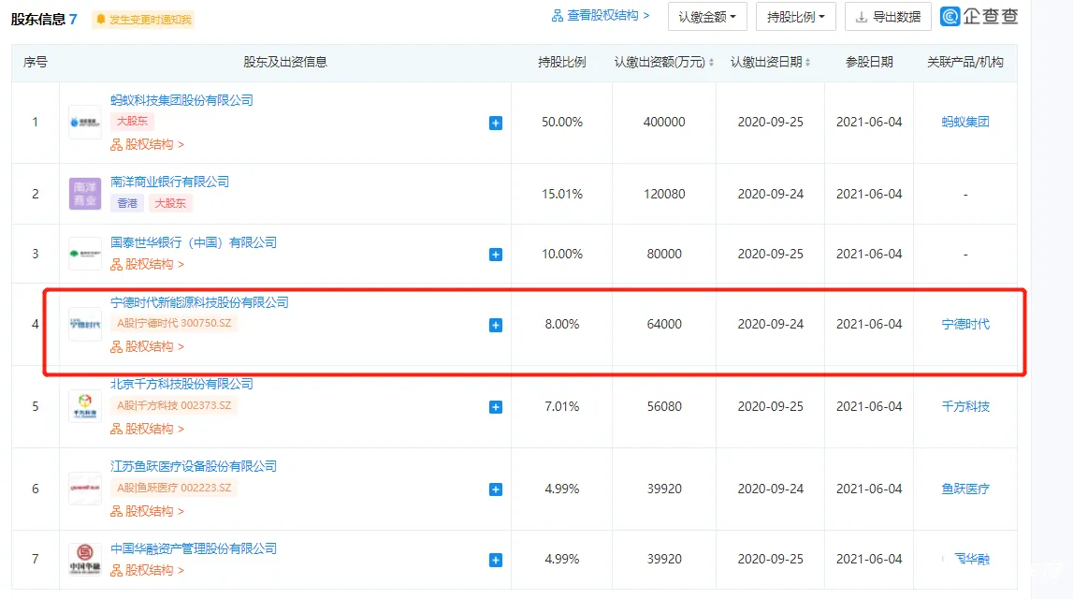The width and height of the screenshot is (1073, 599).
Task: Expand details for 蚂蚁科技集团股份有限公司 with plus icon
Action: pos(496,124)
